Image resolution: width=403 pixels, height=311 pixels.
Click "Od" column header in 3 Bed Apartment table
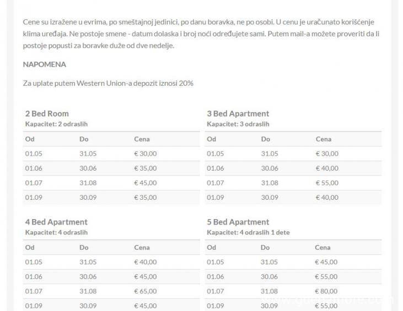211,139
